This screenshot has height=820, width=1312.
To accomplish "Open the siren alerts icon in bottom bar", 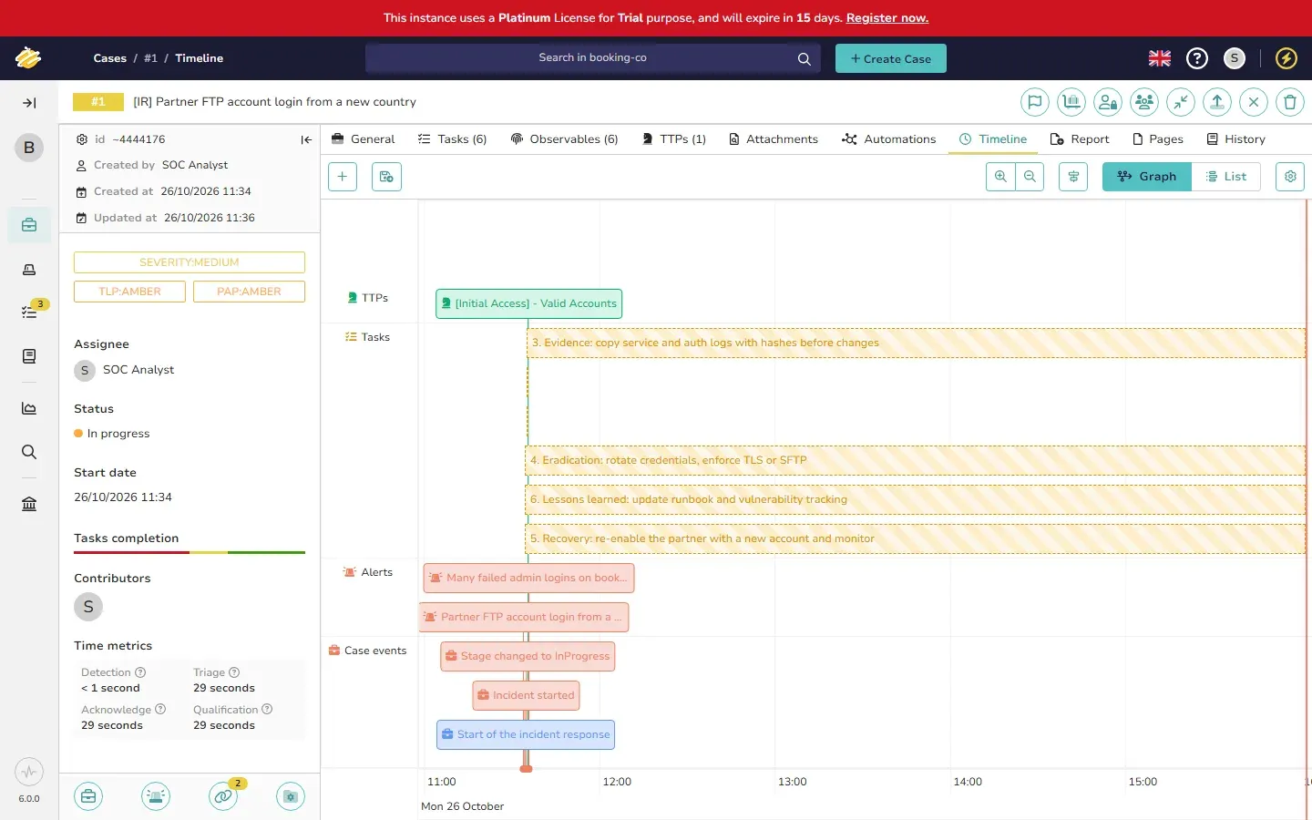I will [x=156, y=796].
